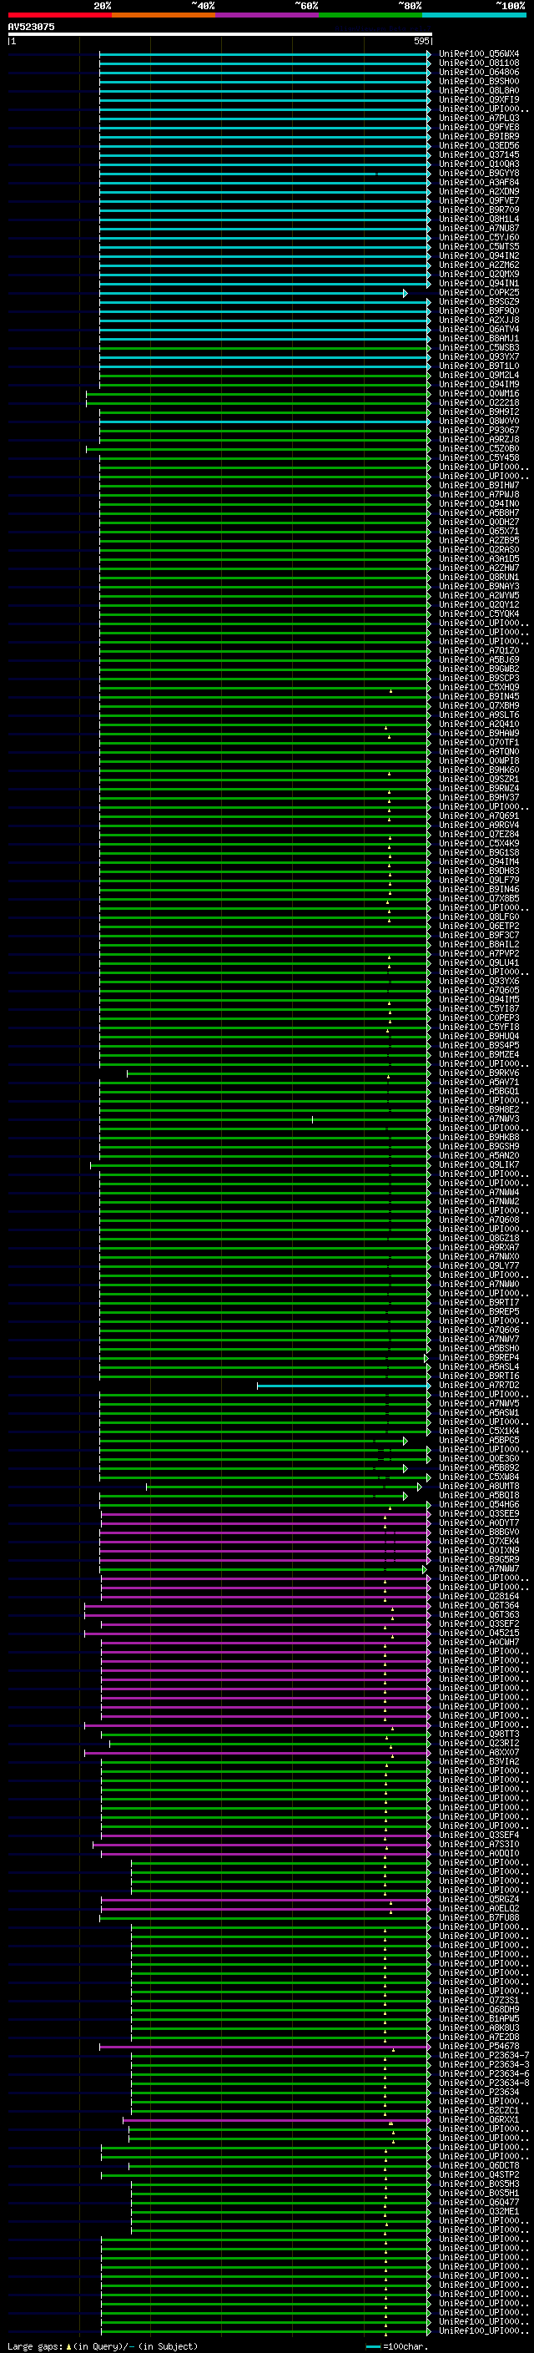Click the white query sequence bar

[x=220, y=35]
